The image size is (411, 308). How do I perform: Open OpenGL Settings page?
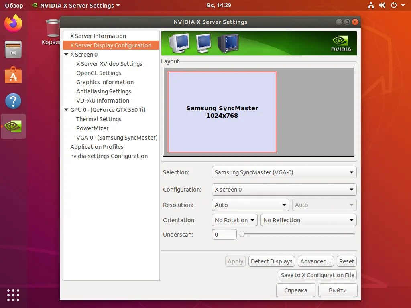coord(99,73)
